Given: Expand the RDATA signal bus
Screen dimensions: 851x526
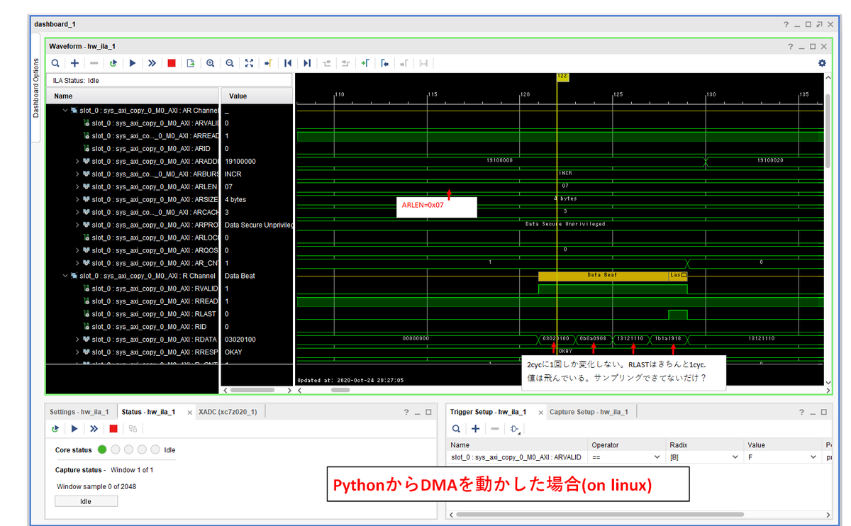Looking at the screenshot, I should click(x=77, y=340).
